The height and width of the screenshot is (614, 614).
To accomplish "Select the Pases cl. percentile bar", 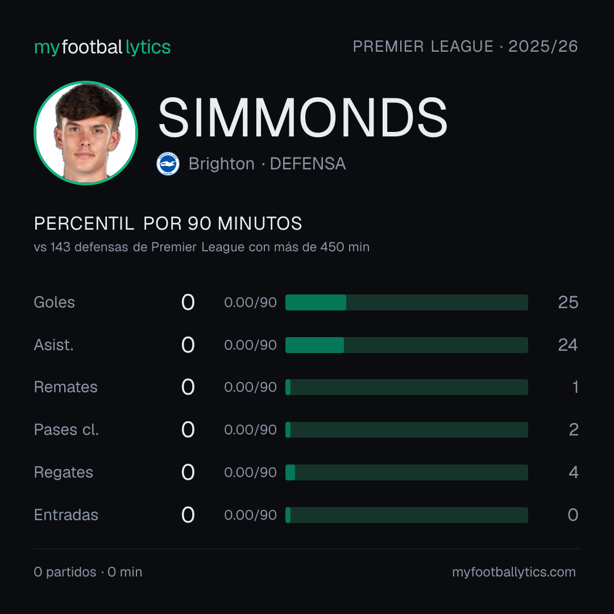I will (x=406, y=430).
